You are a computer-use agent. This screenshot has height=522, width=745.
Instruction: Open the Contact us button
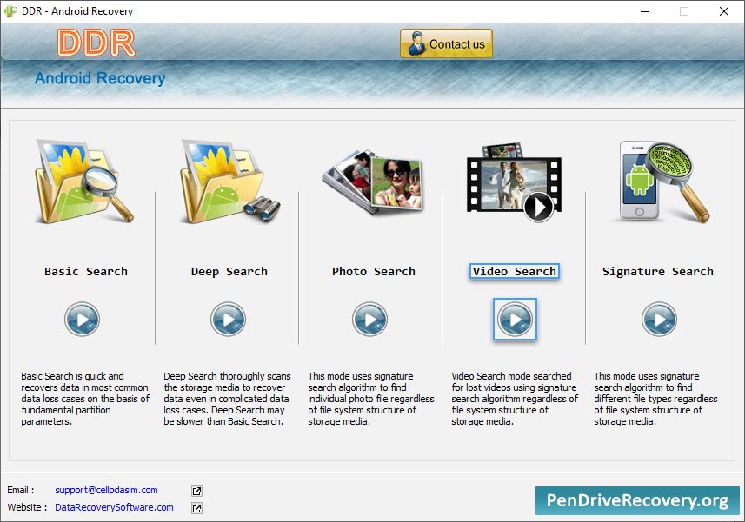[446, 43]
